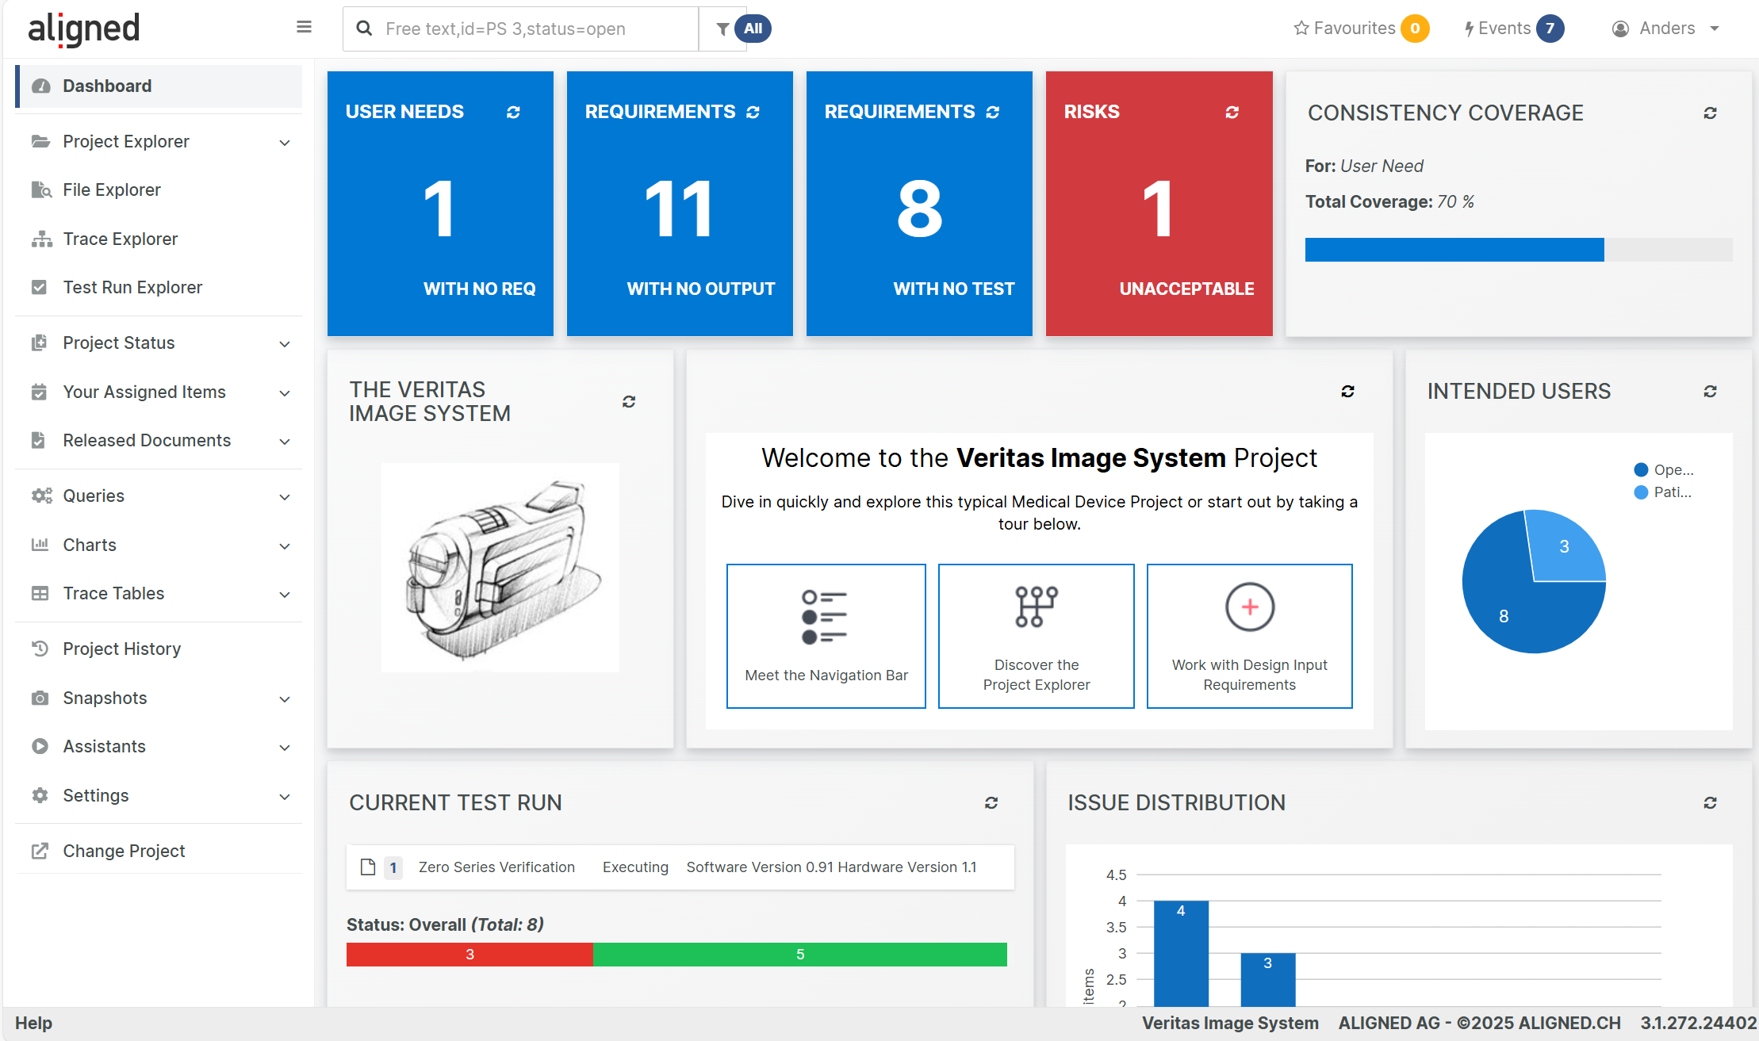This screenshot has width=1759, height=1041.
Task: Toggle the Pati... legend entry in the pie chart
Action: tap(1664, 492)
